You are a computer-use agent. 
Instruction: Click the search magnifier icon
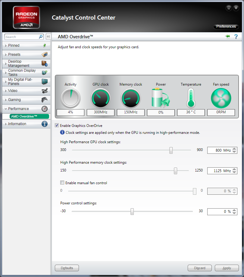coord(41,37)
